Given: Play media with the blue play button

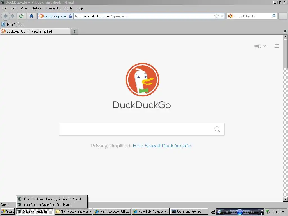Looking at the screenshot, I should [240, 212].
